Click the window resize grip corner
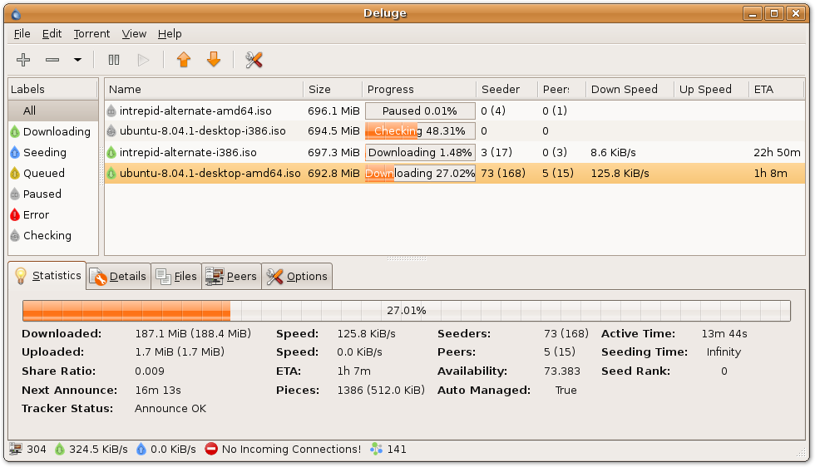The width and height of the screenshot is (815, 467). 800,452
